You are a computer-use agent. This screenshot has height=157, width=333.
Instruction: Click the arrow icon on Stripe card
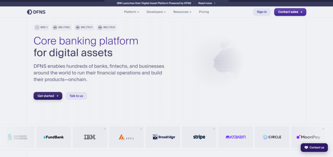pos(214,129)
